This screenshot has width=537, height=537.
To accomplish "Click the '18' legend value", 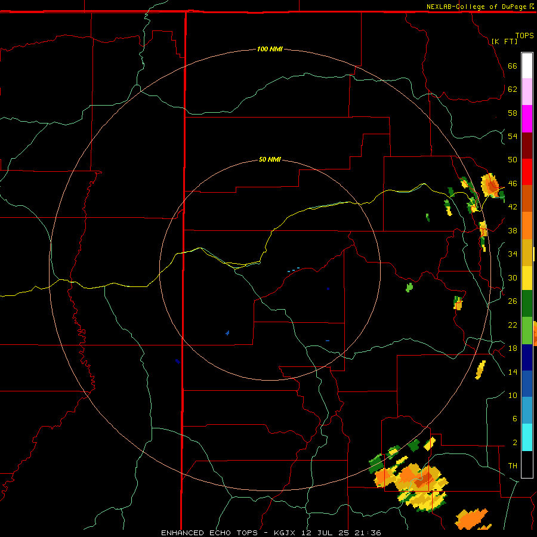I will [x=513, y=348].
